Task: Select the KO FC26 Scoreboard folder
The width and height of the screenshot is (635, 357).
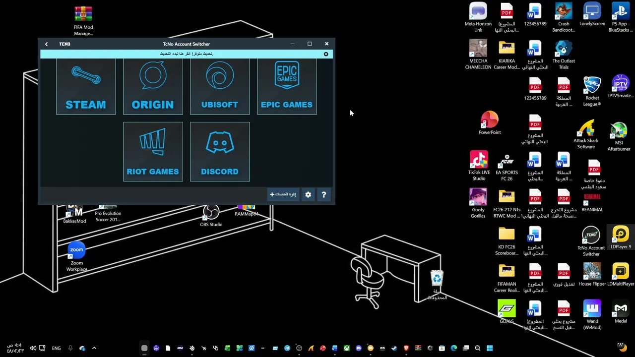Action: (507, 241)
